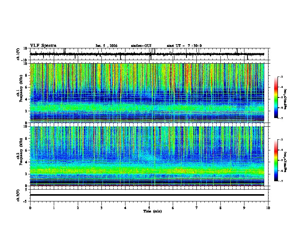Click time axis tick label "9"

(x=244, y=208)
